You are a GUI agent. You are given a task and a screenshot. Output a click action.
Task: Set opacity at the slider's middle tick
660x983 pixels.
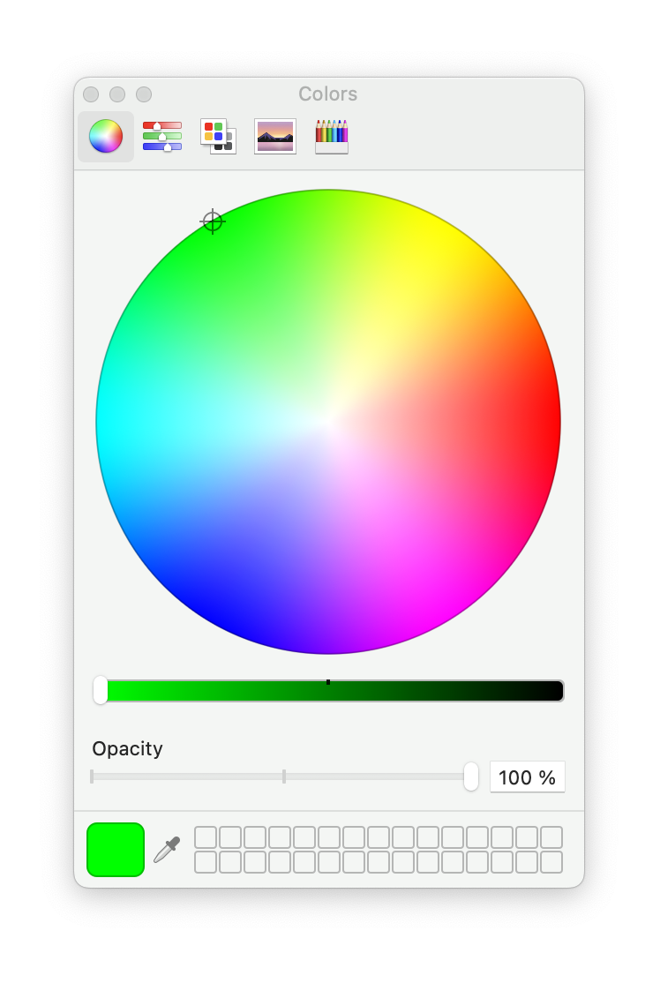[284, 777]
